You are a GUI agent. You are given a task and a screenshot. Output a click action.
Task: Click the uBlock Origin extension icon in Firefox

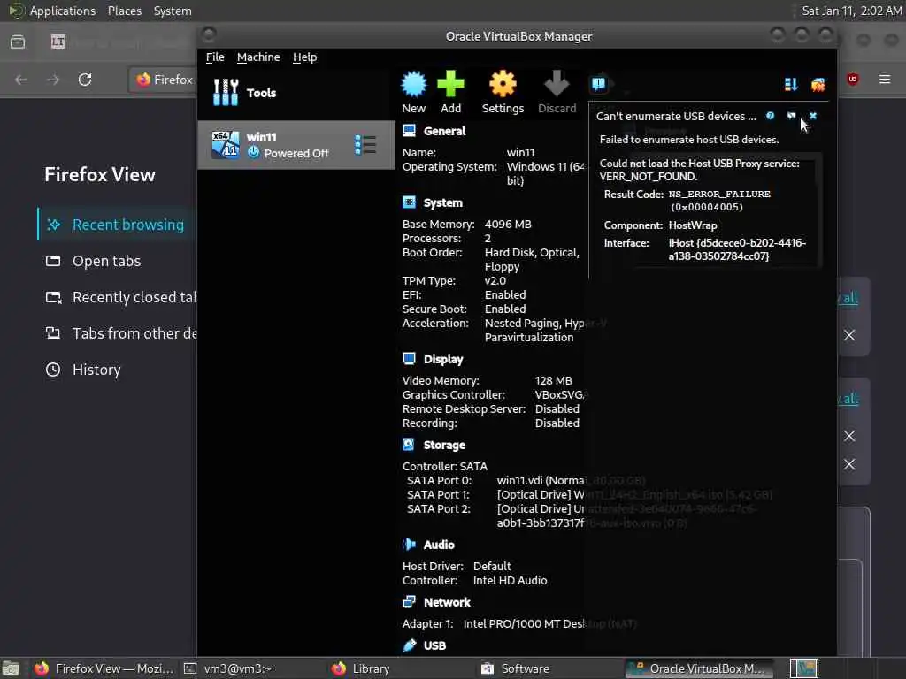tap(853, 79)
